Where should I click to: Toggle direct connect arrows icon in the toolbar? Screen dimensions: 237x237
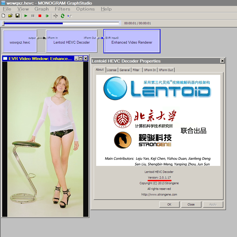tap(56, 16)
